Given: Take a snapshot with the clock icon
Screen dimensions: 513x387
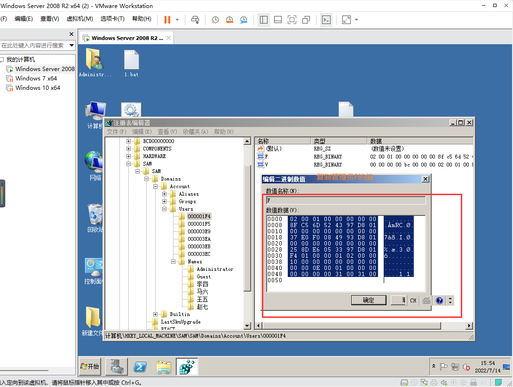Looking at the screenshot, I should tap(215, 20).
